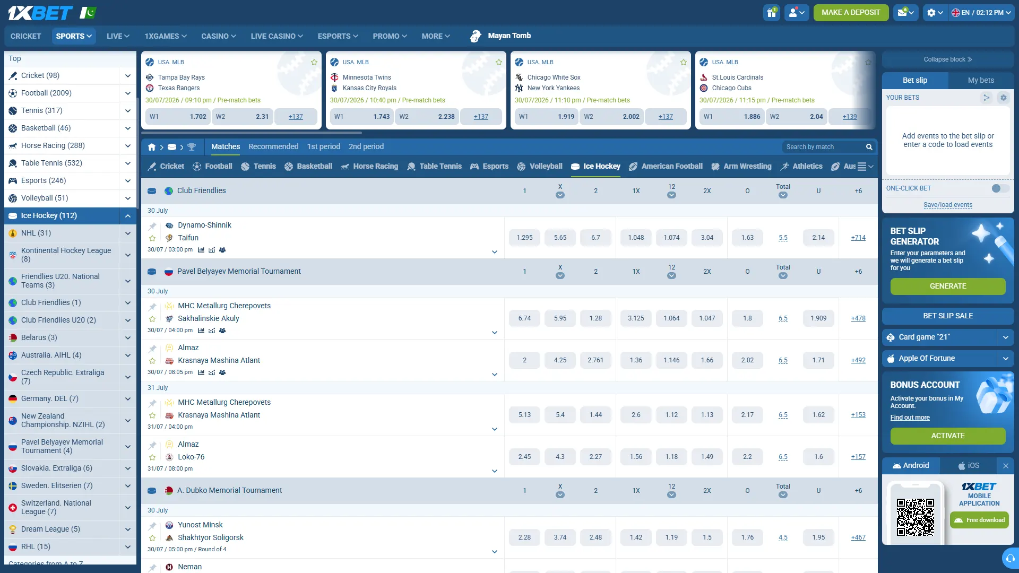This screenshot has height=573, width=1019.
Task: Bet on odds 1.295 for Dynamo-Shinnik
Action: pos(524,238)
